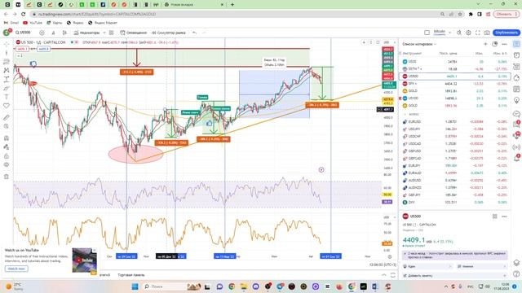This screenshot has height=293, width=522.
Task: Expand the Список котировок watchlist dropdown
Action: [419, 44]
